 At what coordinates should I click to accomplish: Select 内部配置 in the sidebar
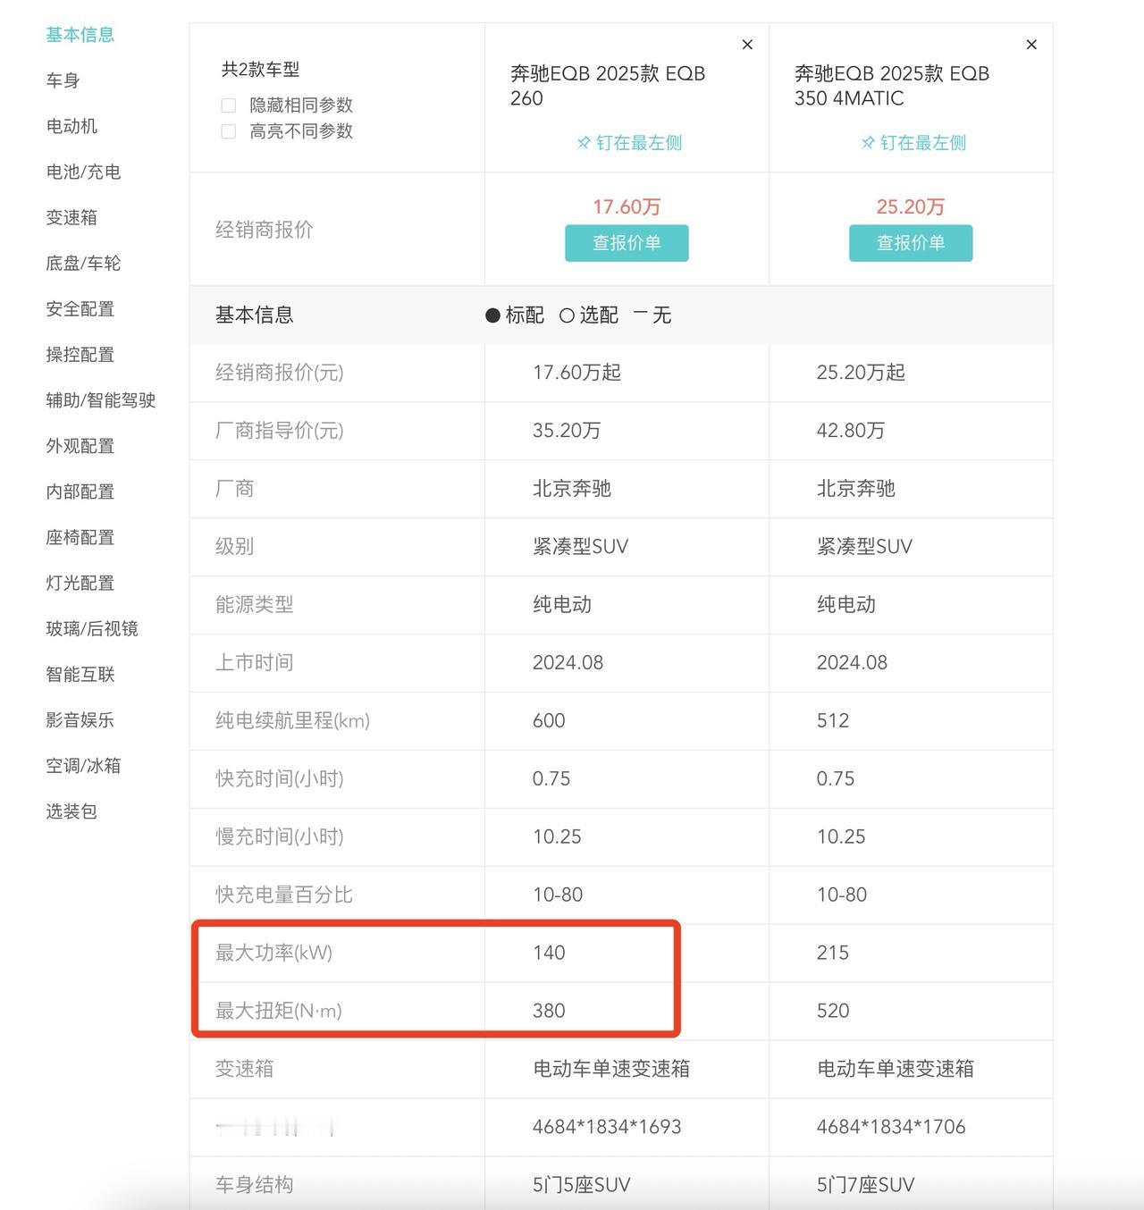point(80,491)
